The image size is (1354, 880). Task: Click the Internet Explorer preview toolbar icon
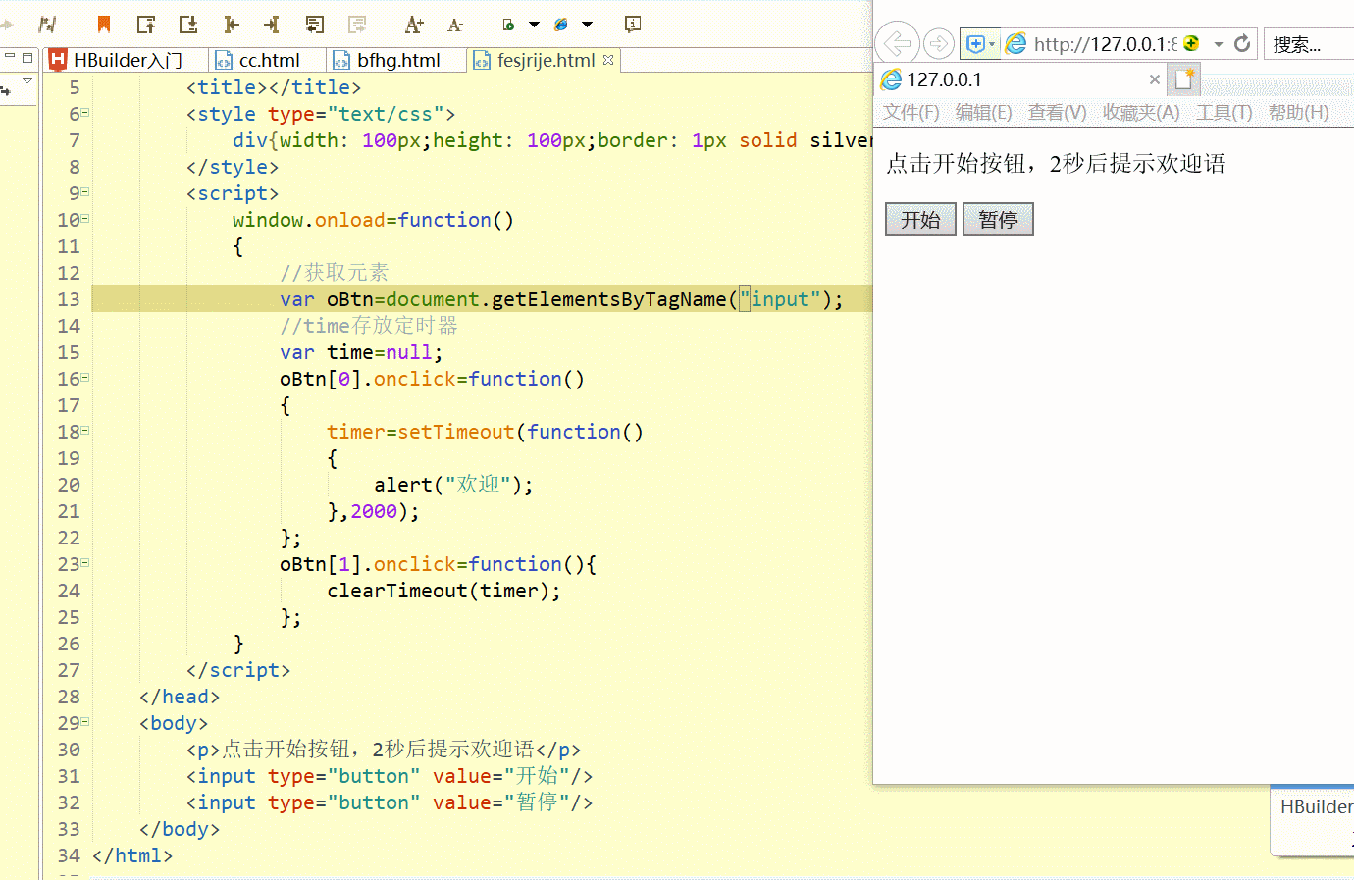(x=561, y=25)
